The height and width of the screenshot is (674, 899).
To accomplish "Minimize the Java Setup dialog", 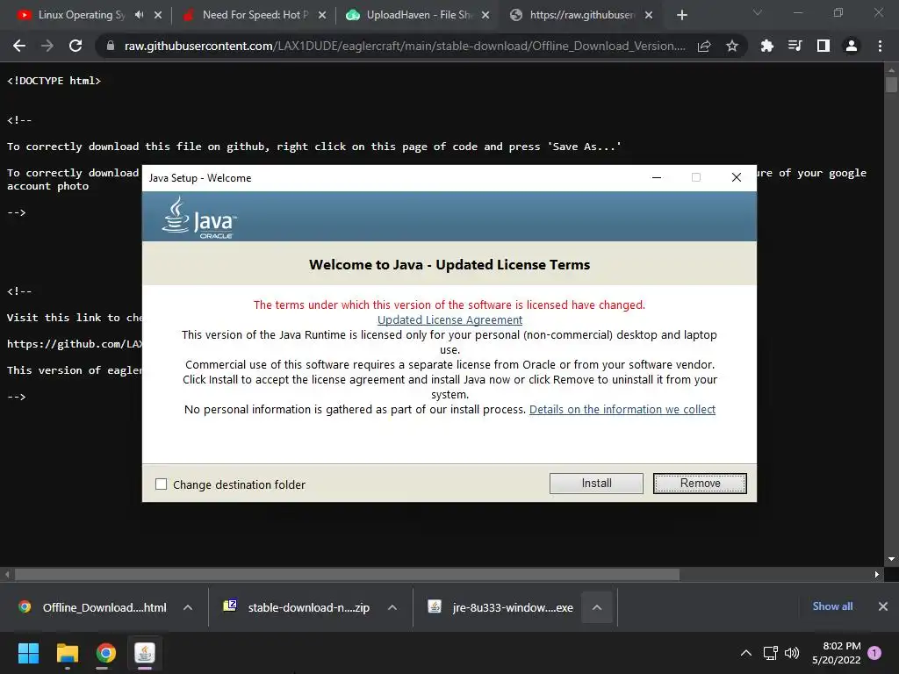I will (x=657, y=177).
